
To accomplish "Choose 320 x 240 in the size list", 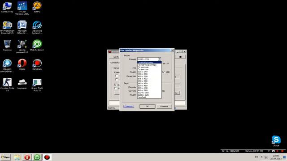I will pos(149,72).
